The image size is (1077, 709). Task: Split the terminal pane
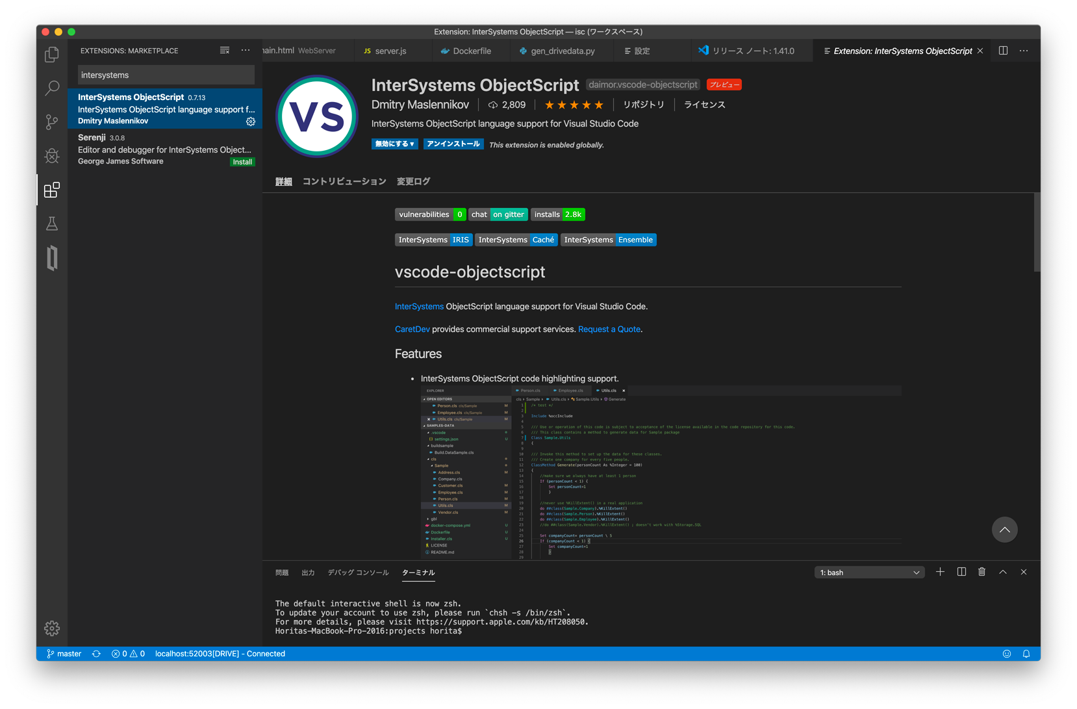(x=961, y=572)
